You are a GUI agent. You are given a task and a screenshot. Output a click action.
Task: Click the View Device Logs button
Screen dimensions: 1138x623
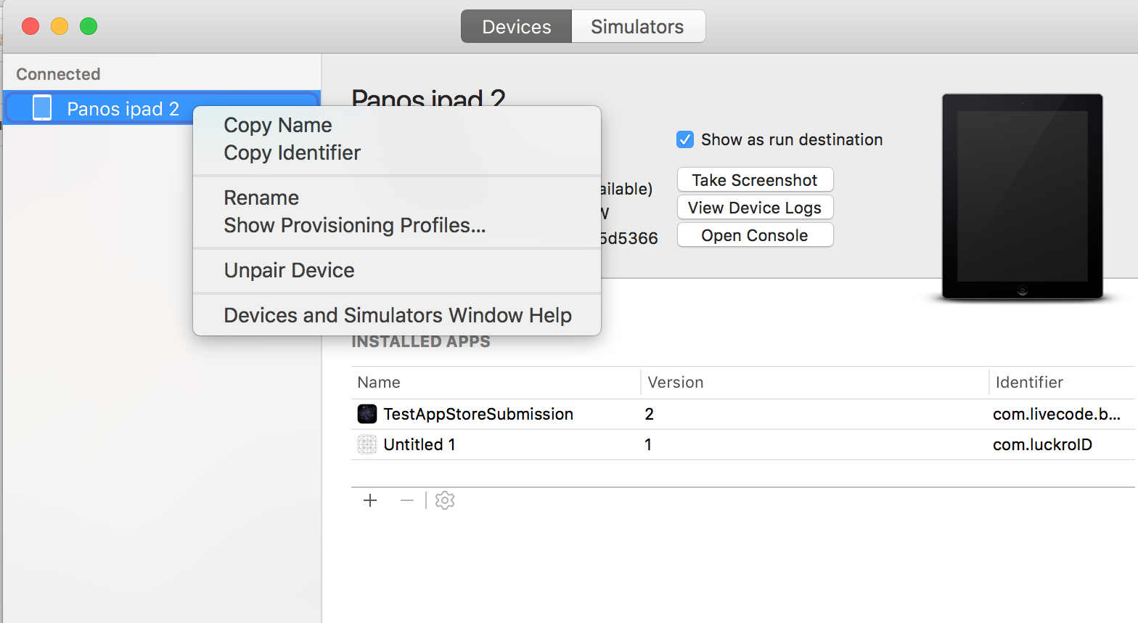(755, 208)
